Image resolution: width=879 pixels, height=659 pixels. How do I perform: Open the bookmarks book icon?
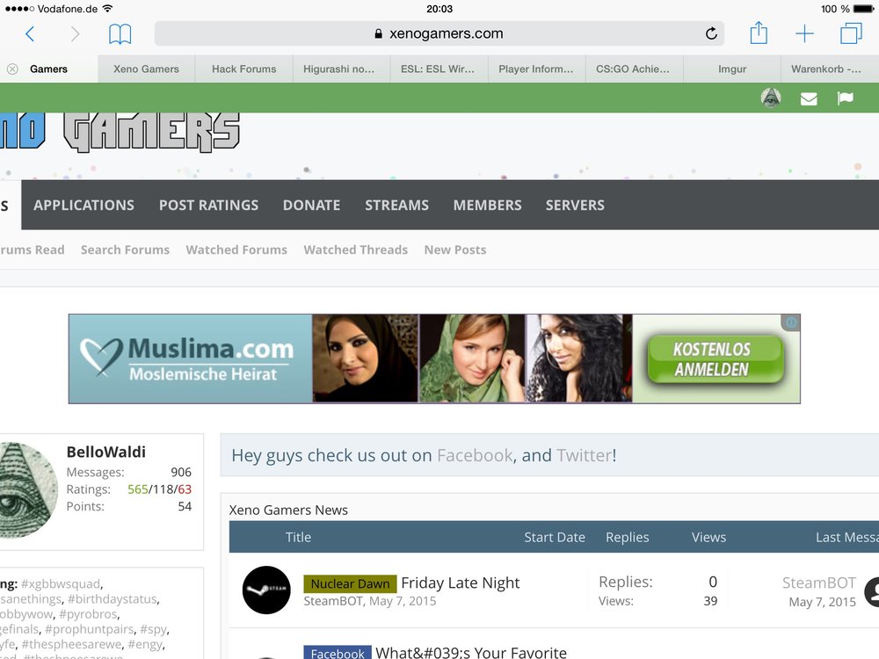[x=120, y=33]
